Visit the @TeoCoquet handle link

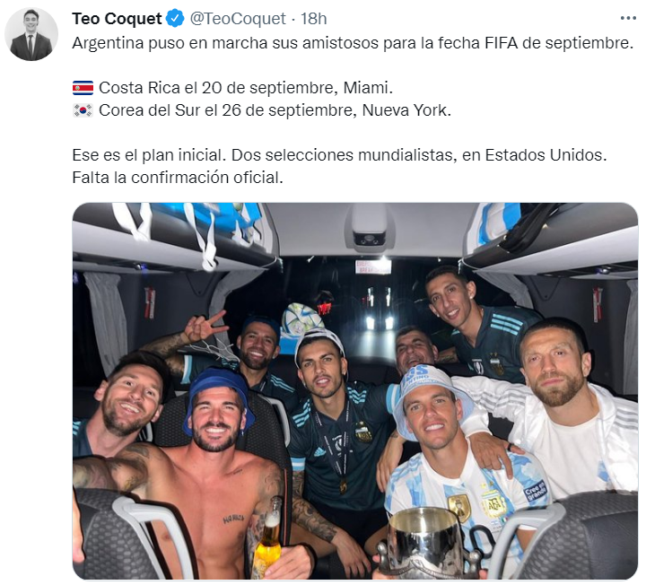click(238, 19)
